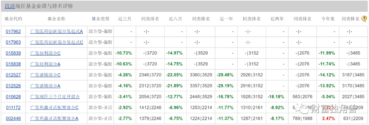
Task: Open fund code 012526 link
Action: (x=13, y=86)
